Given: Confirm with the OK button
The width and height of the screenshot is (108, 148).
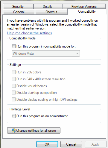Looking at the screenshot, I should pos(47,144).
